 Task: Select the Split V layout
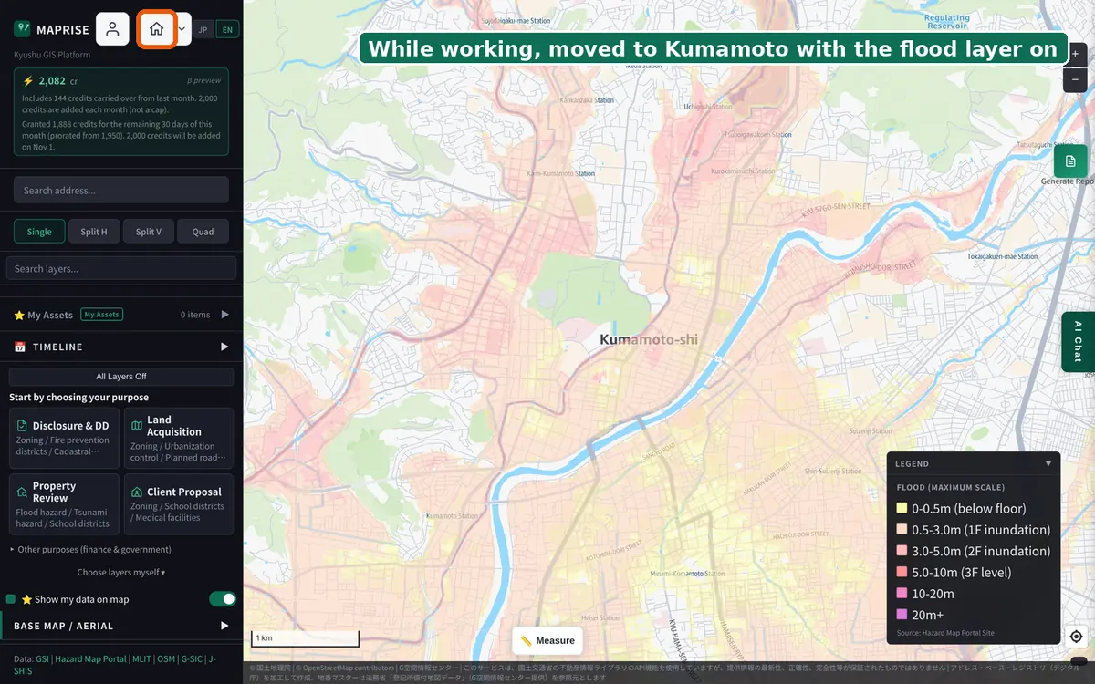(x=149, y=232)
